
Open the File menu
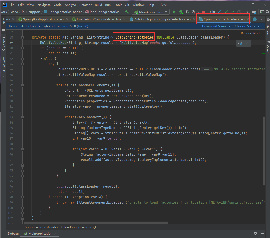coord(12,5)
